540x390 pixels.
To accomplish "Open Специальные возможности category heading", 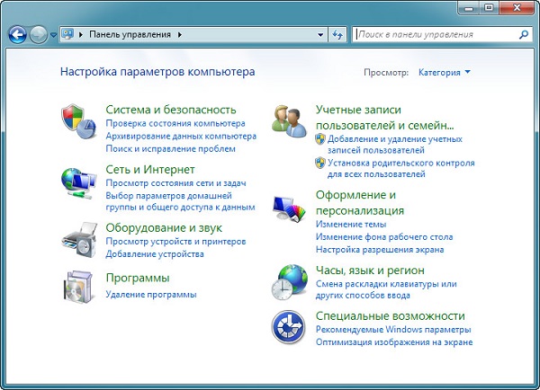I will (x=391, y=316).
